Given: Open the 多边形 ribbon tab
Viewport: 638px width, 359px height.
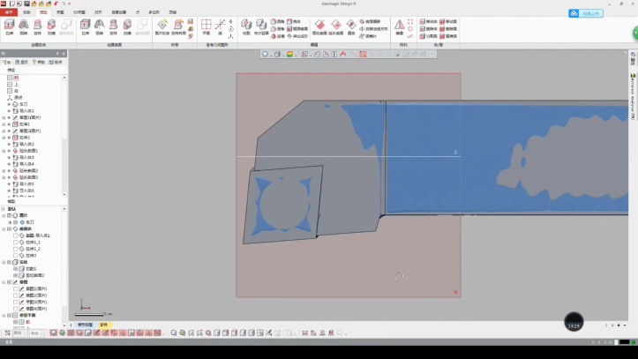Looking at the screenshot, I should pos(154,13).
